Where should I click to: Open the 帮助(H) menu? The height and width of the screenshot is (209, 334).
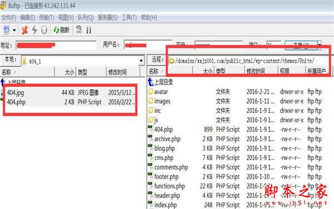149,17
